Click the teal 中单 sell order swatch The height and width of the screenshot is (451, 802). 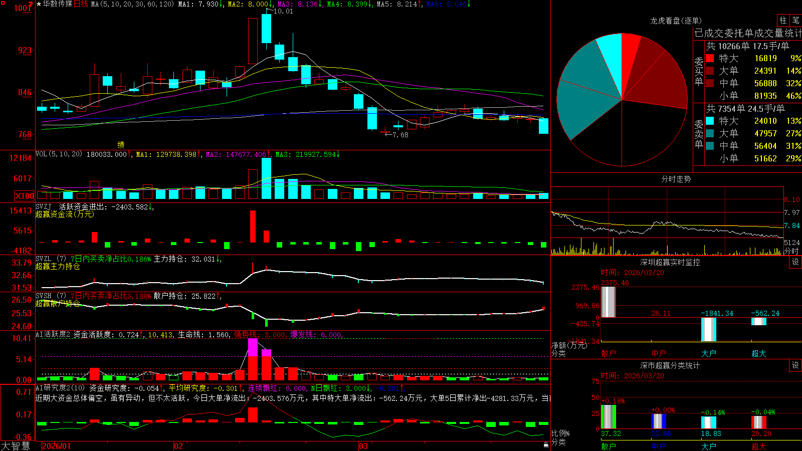[x=710, y=146]
